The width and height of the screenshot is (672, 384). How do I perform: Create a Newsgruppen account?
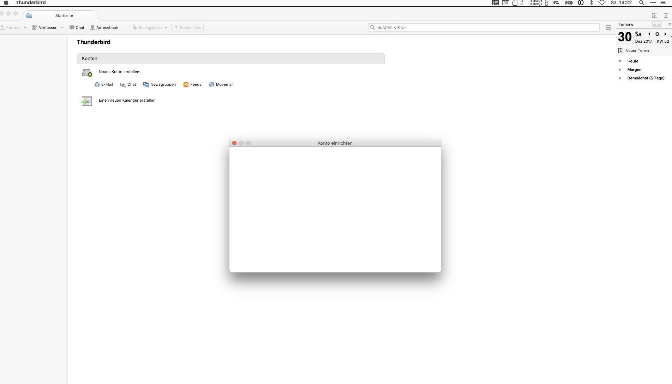(160, 85)
